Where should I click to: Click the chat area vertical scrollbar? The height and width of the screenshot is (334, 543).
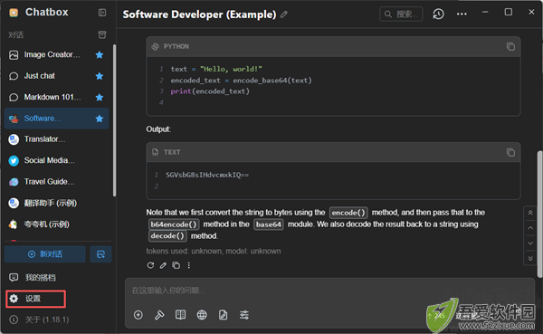pos(539,215)
